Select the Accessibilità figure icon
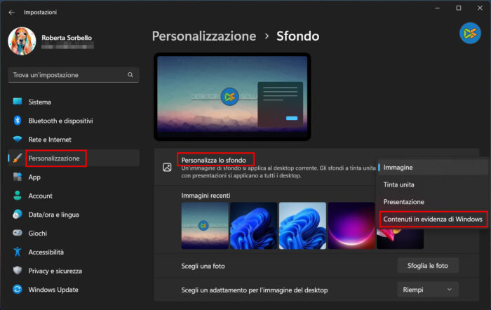 (18, 252)
